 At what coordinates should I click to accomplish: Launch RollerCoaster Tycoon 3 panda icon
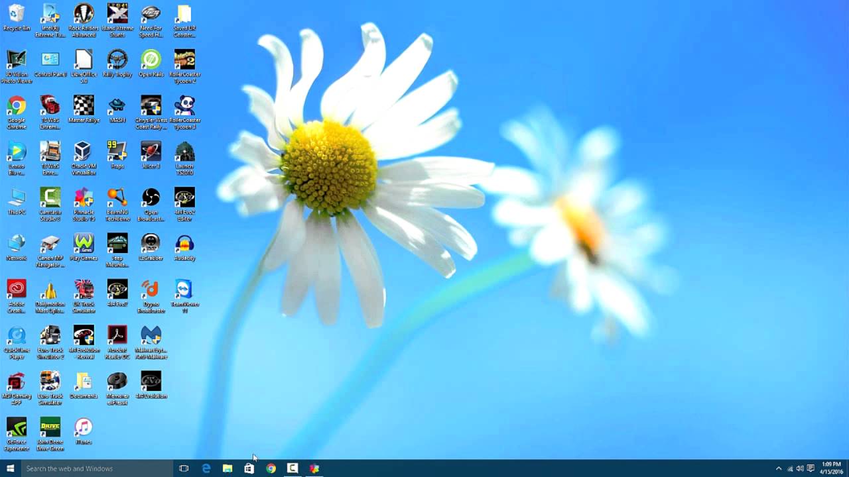(184, 112)
